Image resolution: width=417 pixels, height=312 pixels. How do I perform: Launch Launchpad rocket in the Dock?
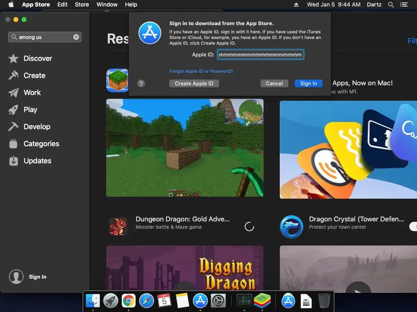tap(111, 301)
